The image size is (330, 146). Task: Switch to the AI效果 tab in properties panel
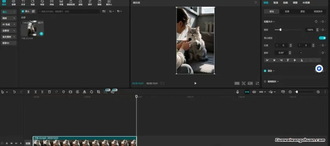pyautogui.click(x=306, y=3)
